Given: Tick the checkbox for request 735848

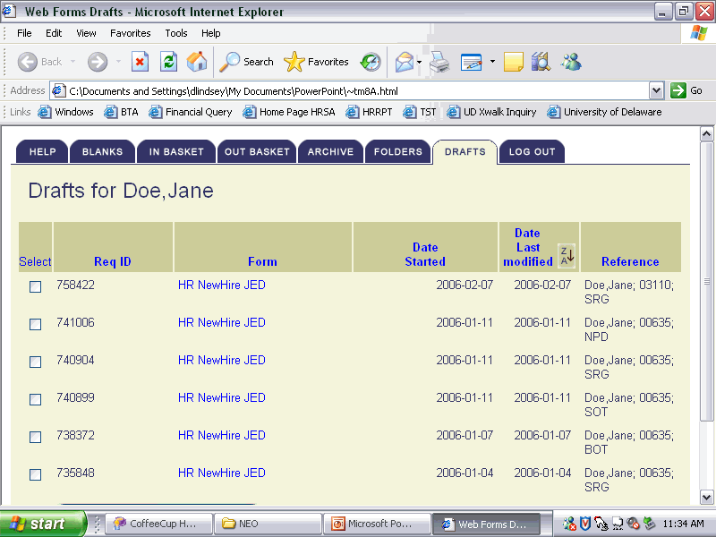Looking at the screenshot, I should point(36,475).
